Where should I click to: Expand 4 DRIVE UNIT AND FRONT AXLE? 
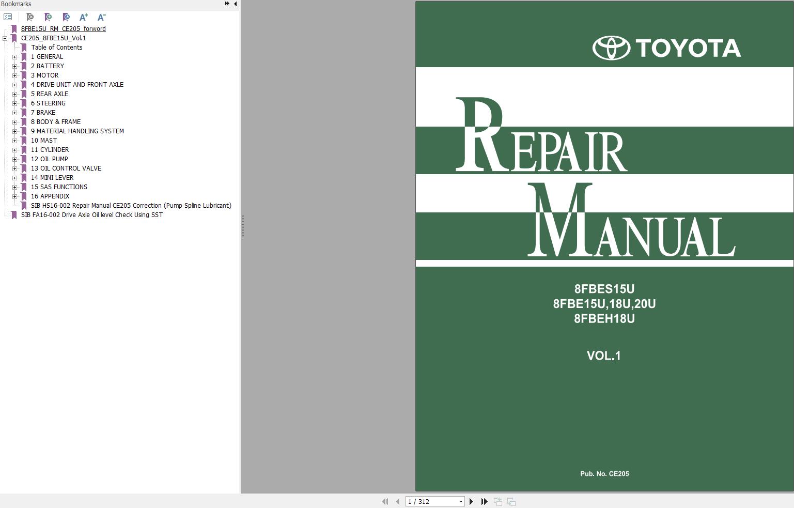14,85
